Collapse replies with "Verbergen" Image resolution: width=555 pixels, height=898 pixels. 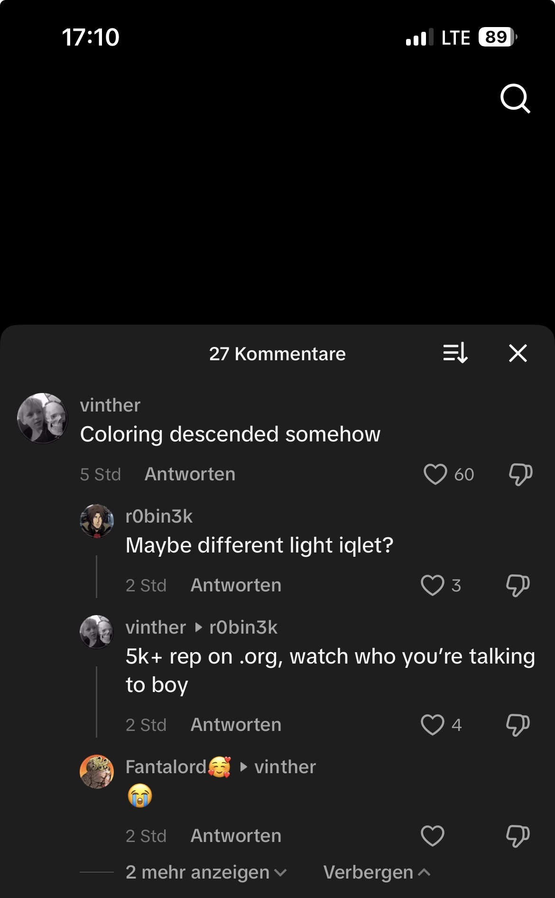pos(377,872)
